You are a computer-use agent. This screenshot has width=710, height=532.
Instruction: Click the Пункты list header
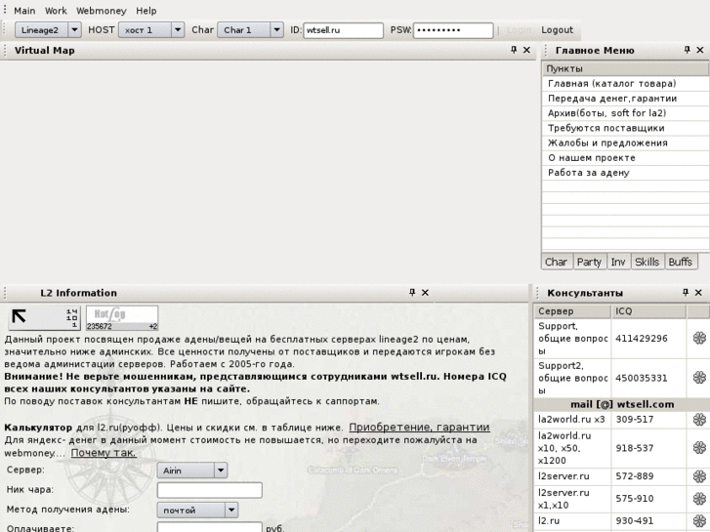[625, 69]
